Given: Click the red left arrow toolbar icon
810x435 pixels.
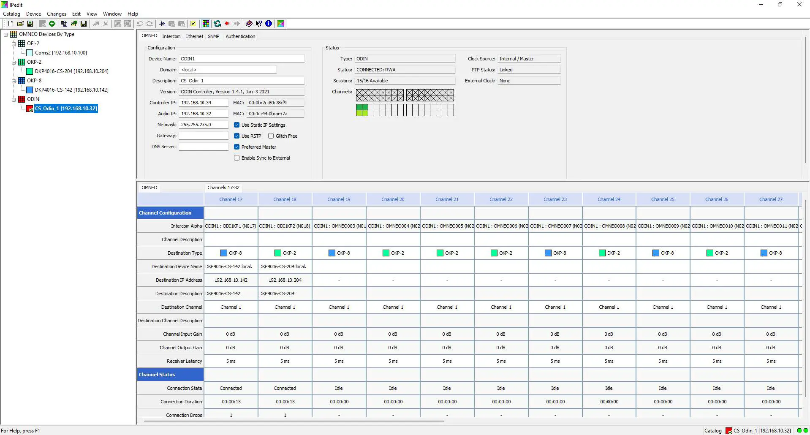Looking at the screenshot, I should [228, 24].
